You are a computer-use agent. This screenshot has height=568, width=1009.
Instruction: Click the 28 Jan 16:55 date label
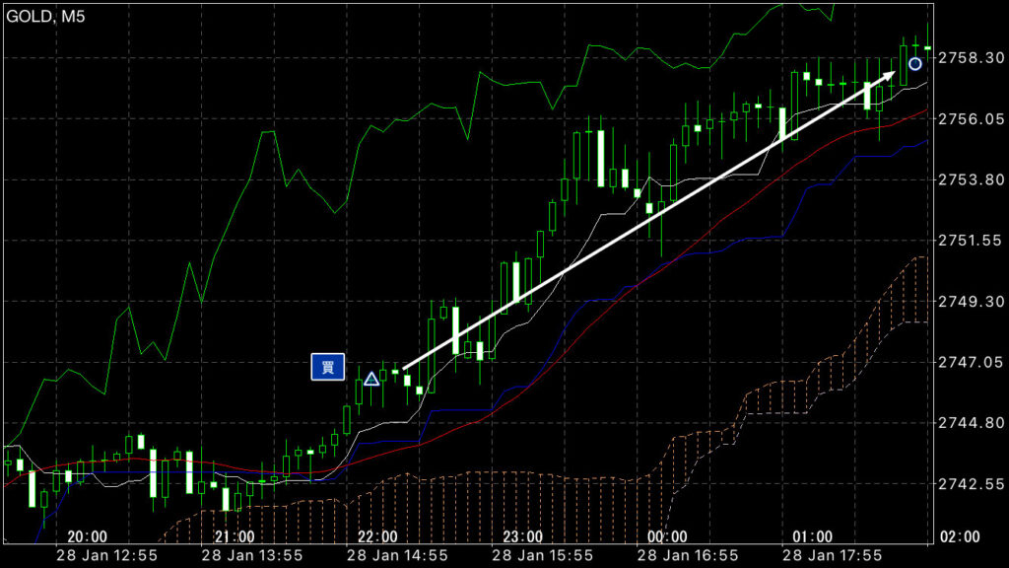coord(688,556)
